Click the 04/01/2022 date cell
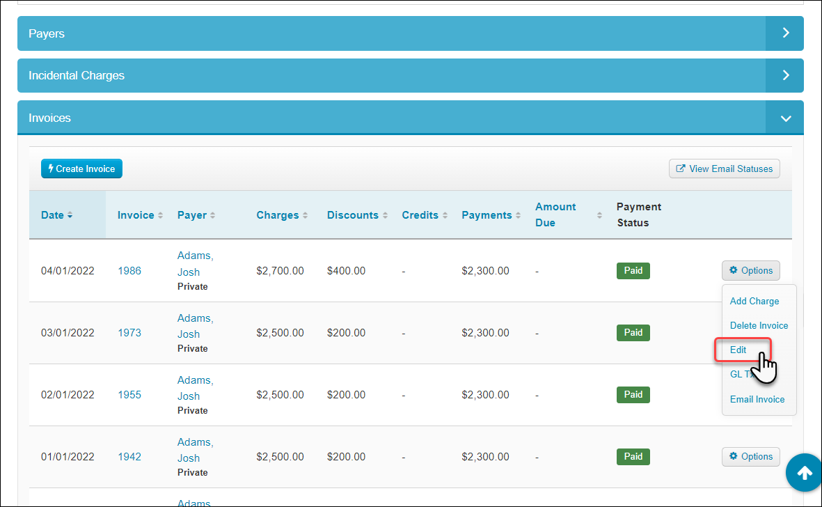 68,271
